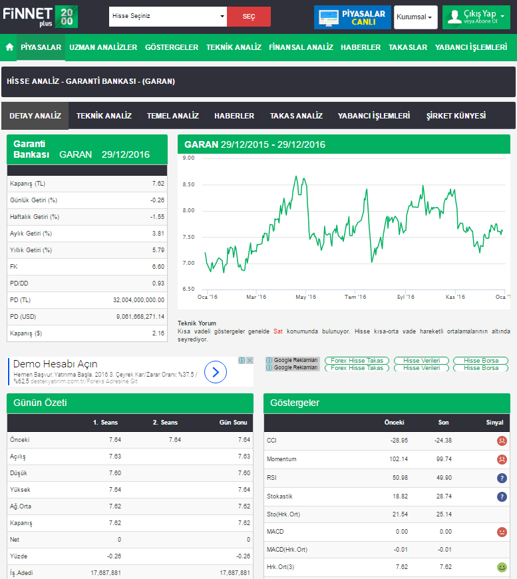Viewport: 517px width, 579px height.
Task: Click the ad's blue arrow circle
Action: tap(216, 372)
